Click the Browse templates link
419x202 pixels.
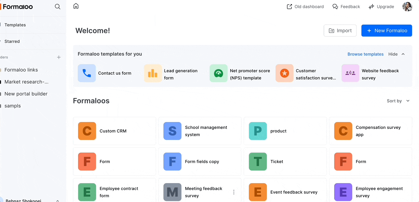(366, 54)
